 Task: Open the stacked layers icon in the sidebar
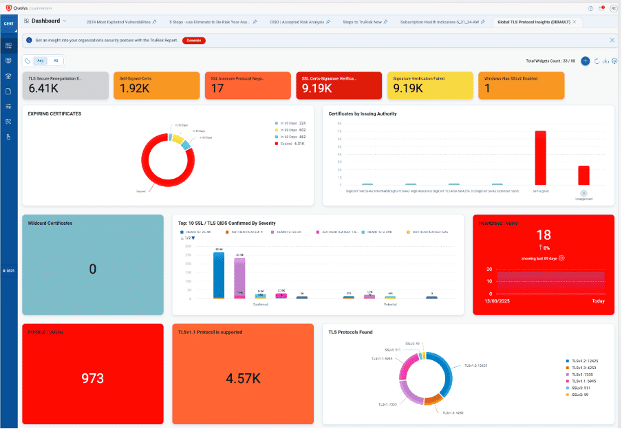point(8,76)
